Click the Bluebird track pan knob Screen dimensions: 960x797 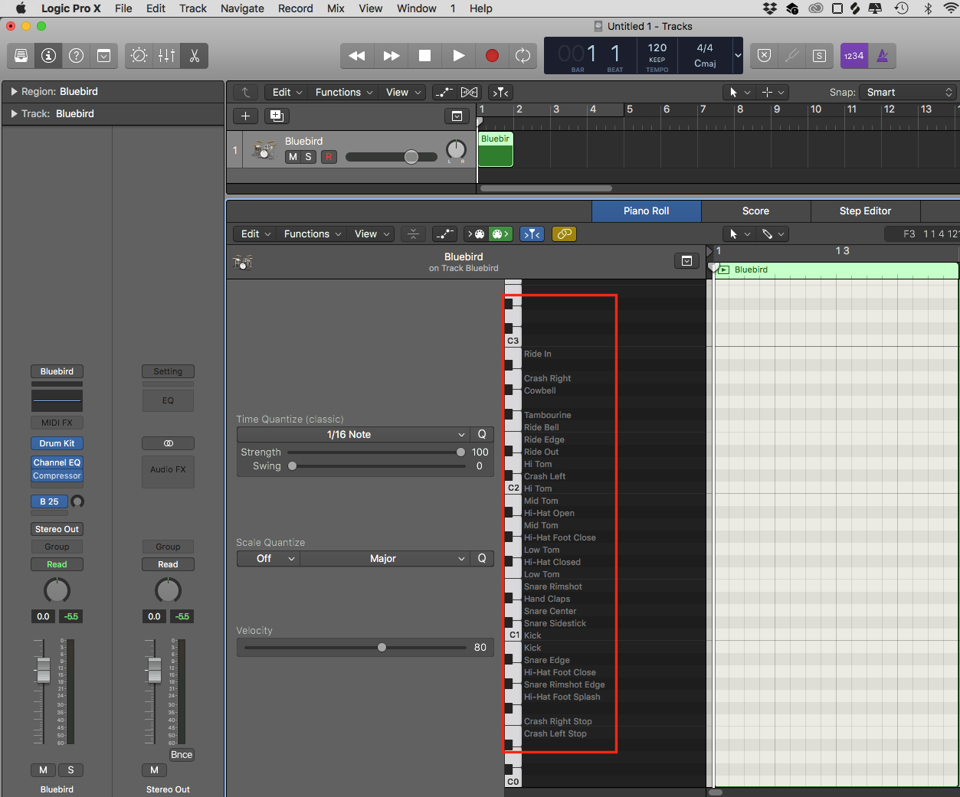coord(456,149)
